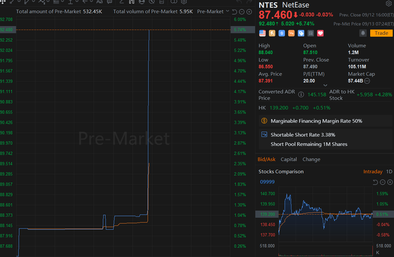Click the orange Trade button
Screen dimensions: 394x257
tap(381, 33)
